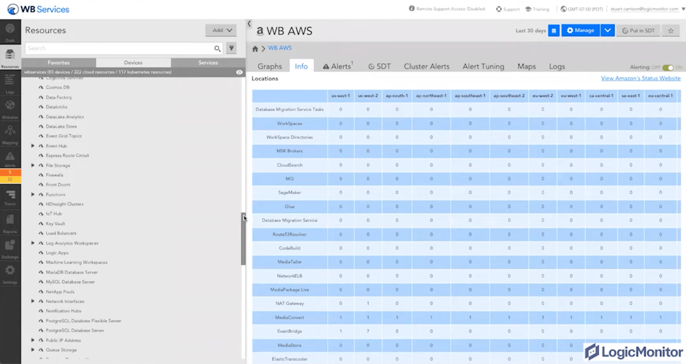This screenshot has height=364, width=686.
Task: Open the Dash sidebar icon
Action: (10, 32)
